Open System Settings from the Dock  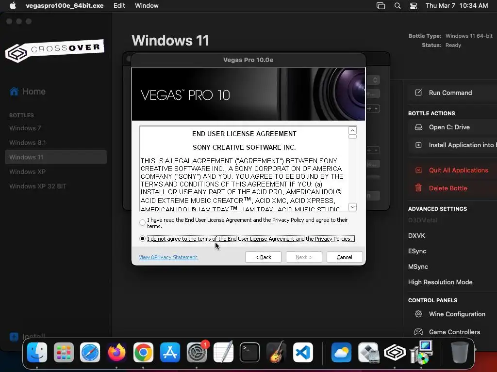coord(197,353)
